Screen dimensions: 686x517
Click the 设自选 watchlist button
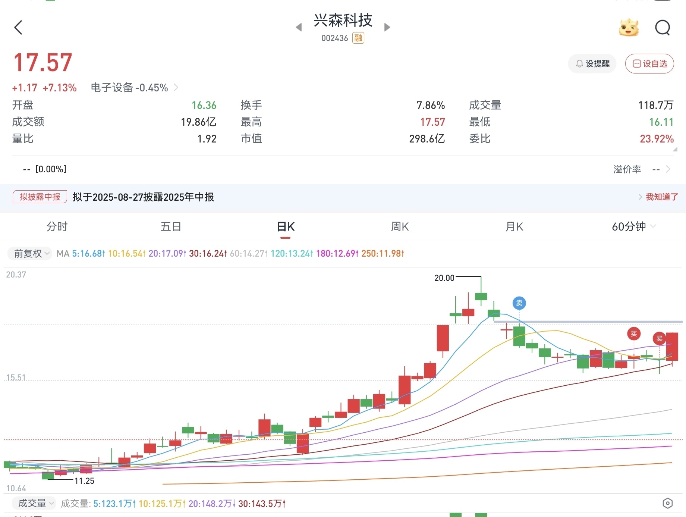point(649,63)
